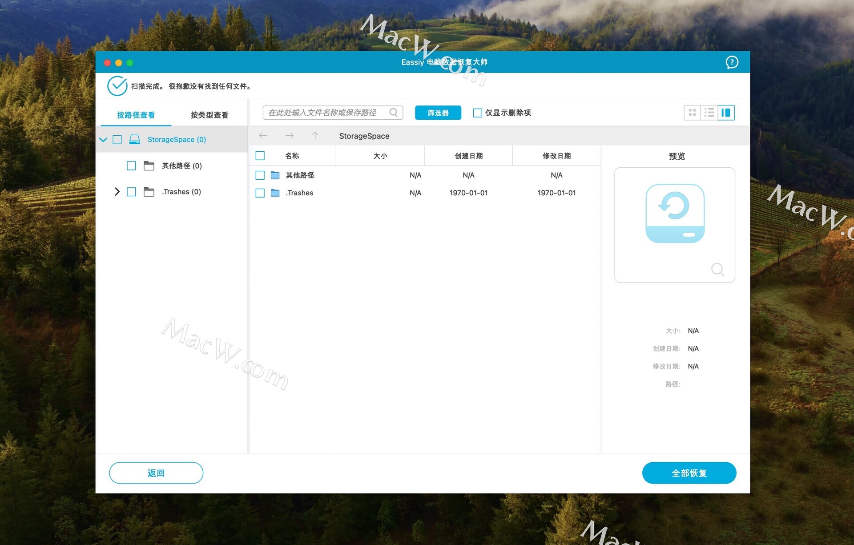The width and height of the screenshot is (854, 545).
Task: Click the search magnifier in the input
Action: (393, 113)
